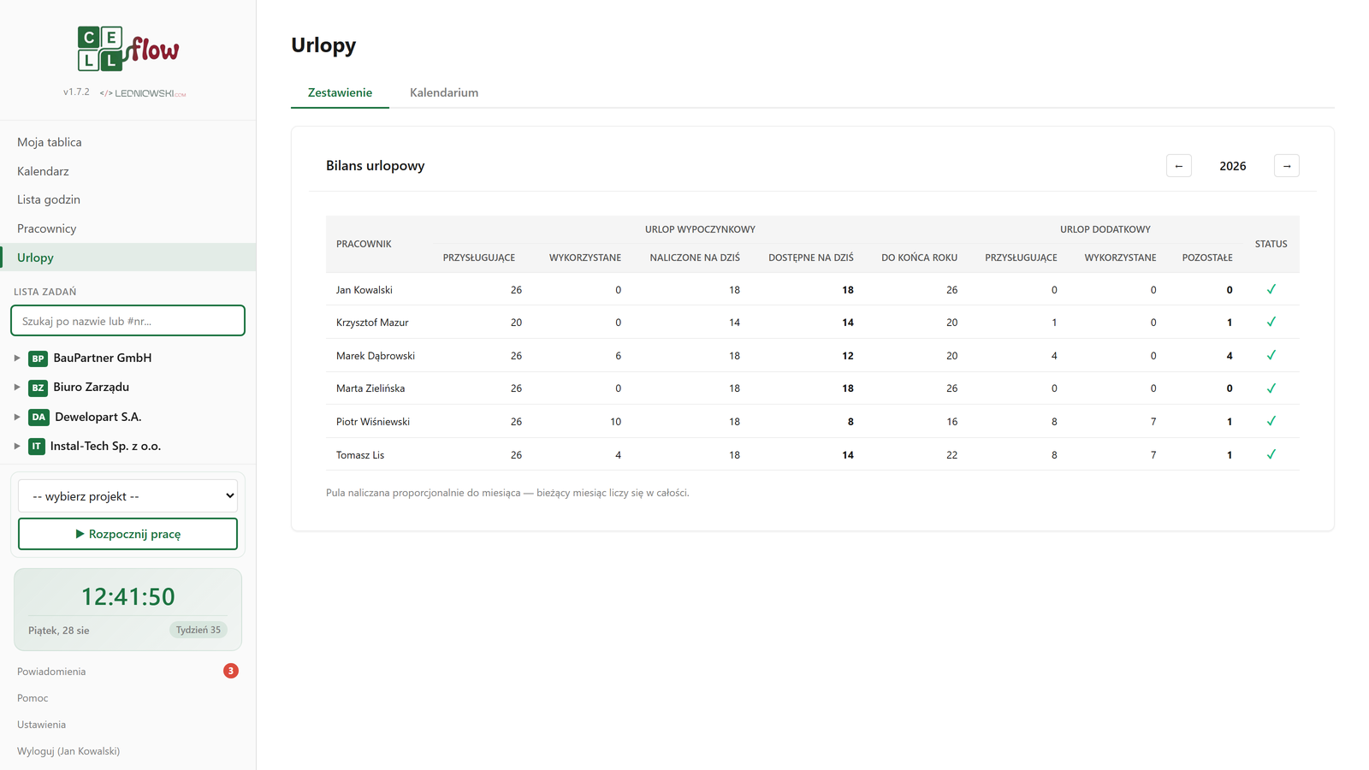Expand the BauPartner GmbH tree arrow

pos(17,358)
